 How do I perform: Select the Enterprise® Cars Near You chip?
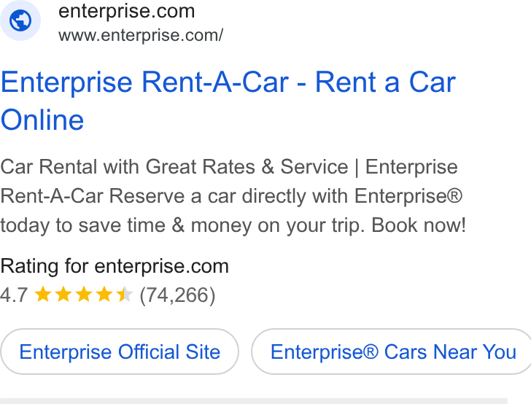point(392,351)
